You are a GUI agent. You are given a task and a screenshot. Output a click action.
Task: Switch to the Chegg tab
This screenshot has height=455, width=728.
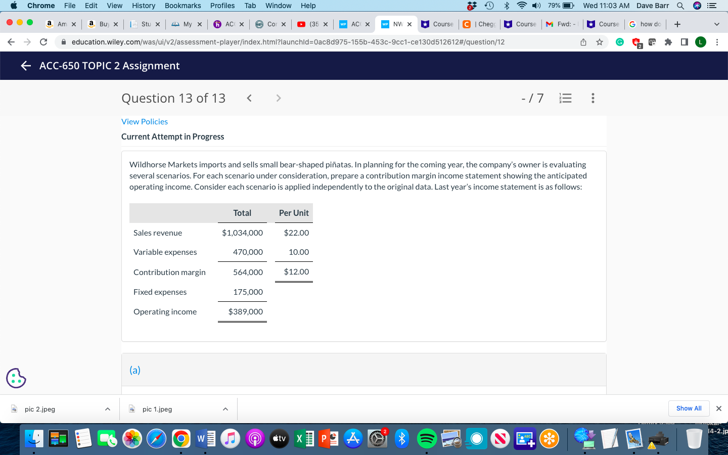click(x=479, y=24)
